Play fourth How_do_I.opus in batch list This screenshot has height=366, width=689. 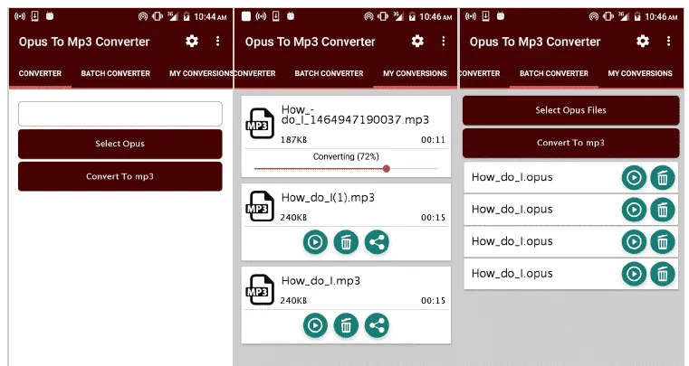pyautogui.click(x=634, y=274)
